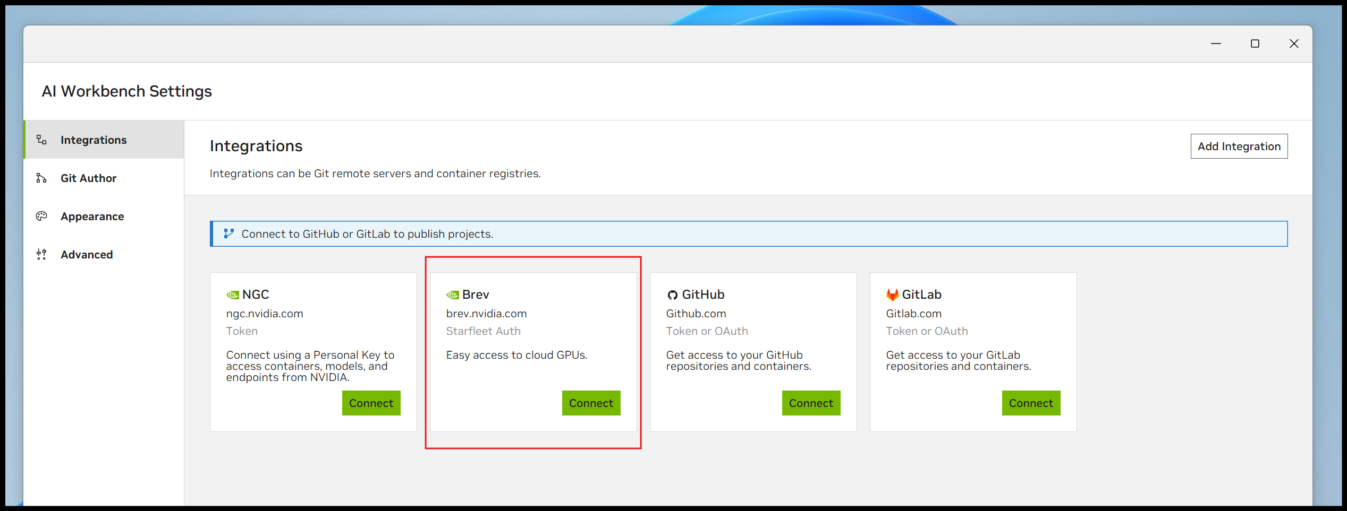Click the GitHub octocat logo
This screenshot has height=511, width=1347.
[x=673, y=295]
